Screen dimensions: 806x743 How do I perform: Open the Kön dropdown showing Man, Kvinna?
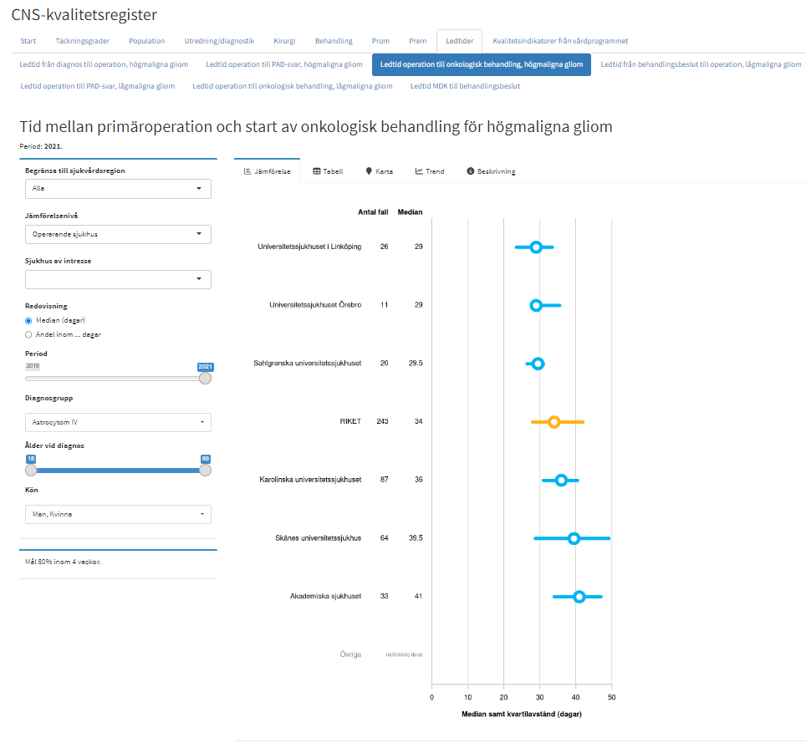(117, 514)
